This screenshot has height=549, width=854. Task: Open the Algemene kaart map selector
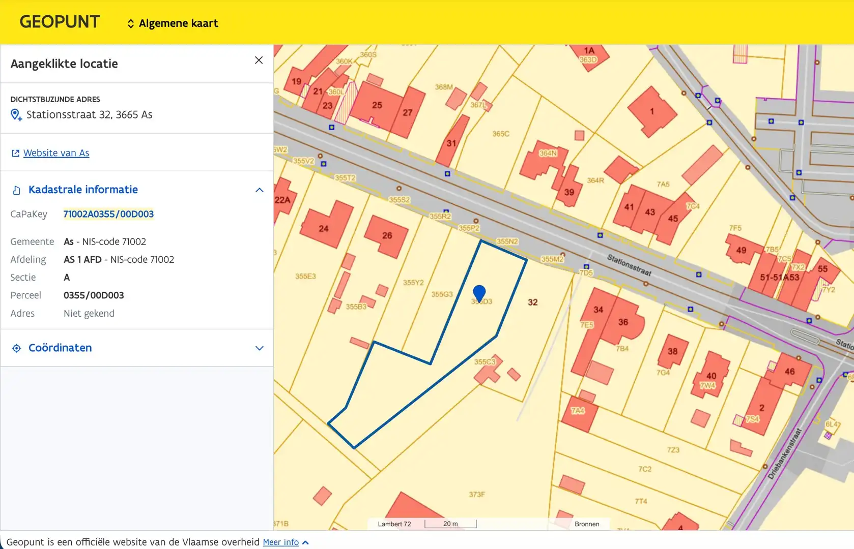pos(178,23)
